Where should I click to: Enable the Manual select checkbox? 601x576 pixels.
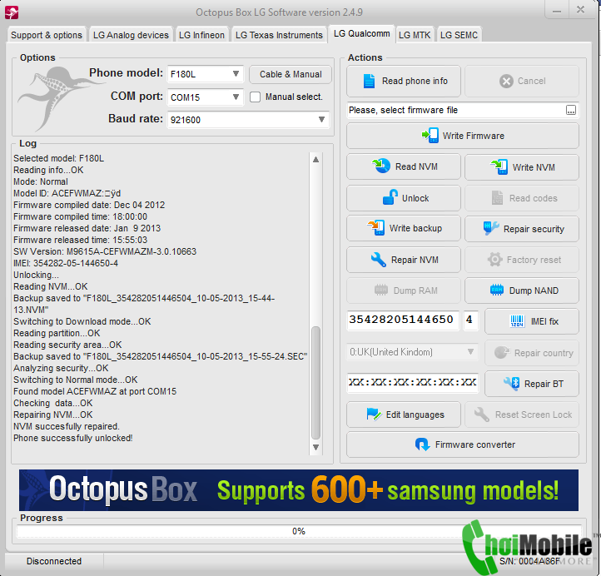pos(255,97)
